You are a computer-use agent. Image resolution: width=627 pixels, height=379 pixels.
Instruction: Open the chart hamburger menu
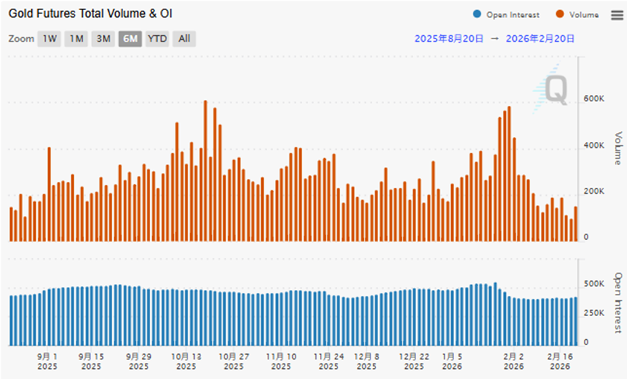(x=617, y=16)
